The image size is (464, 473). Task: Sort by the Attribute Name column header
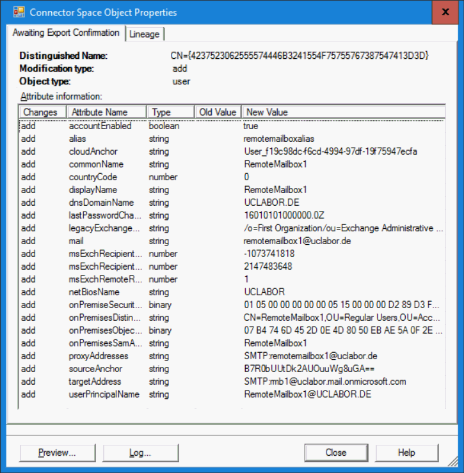[107, 112]
